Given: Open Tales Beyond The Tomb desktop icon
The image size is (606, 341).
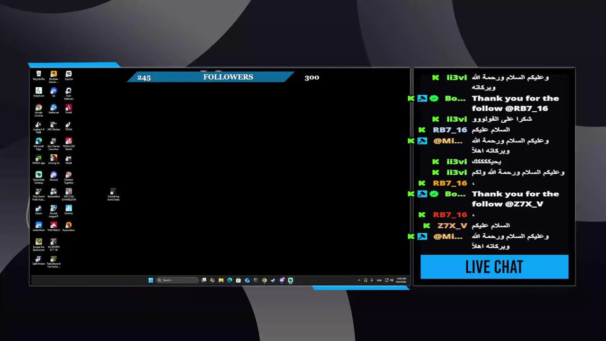Looking at the screenshot, I should coord(53,261).
